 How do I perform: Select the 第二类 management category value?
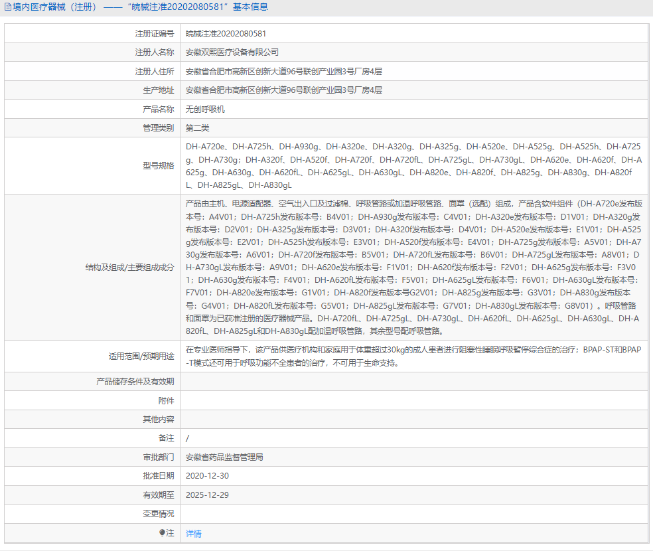[x=196, y=127]
